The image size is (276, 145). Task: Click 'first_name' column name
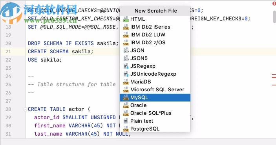[x=50, y=126]
